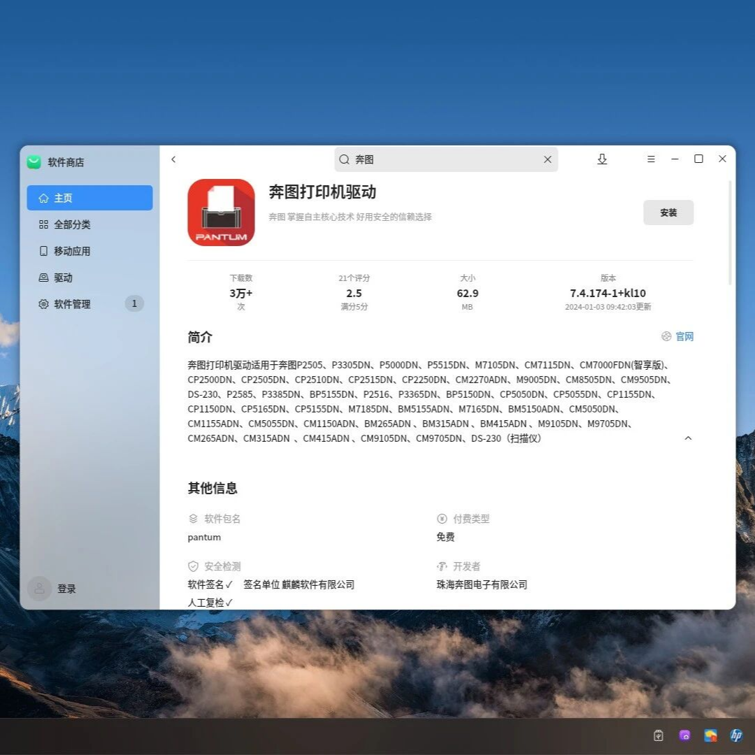Click the Pantum printer driver app icon
Screen dimensions: 755x755
[221, 213]
